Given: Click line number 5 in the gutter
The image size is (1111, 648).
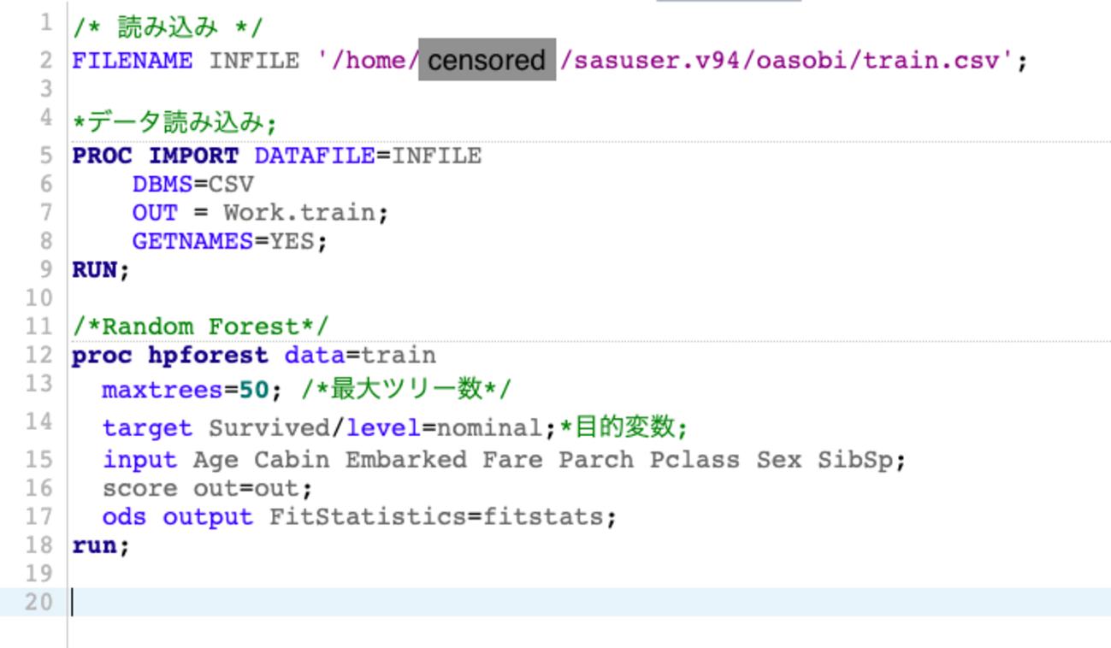Looking at the screenshot, I should (44, 156).
